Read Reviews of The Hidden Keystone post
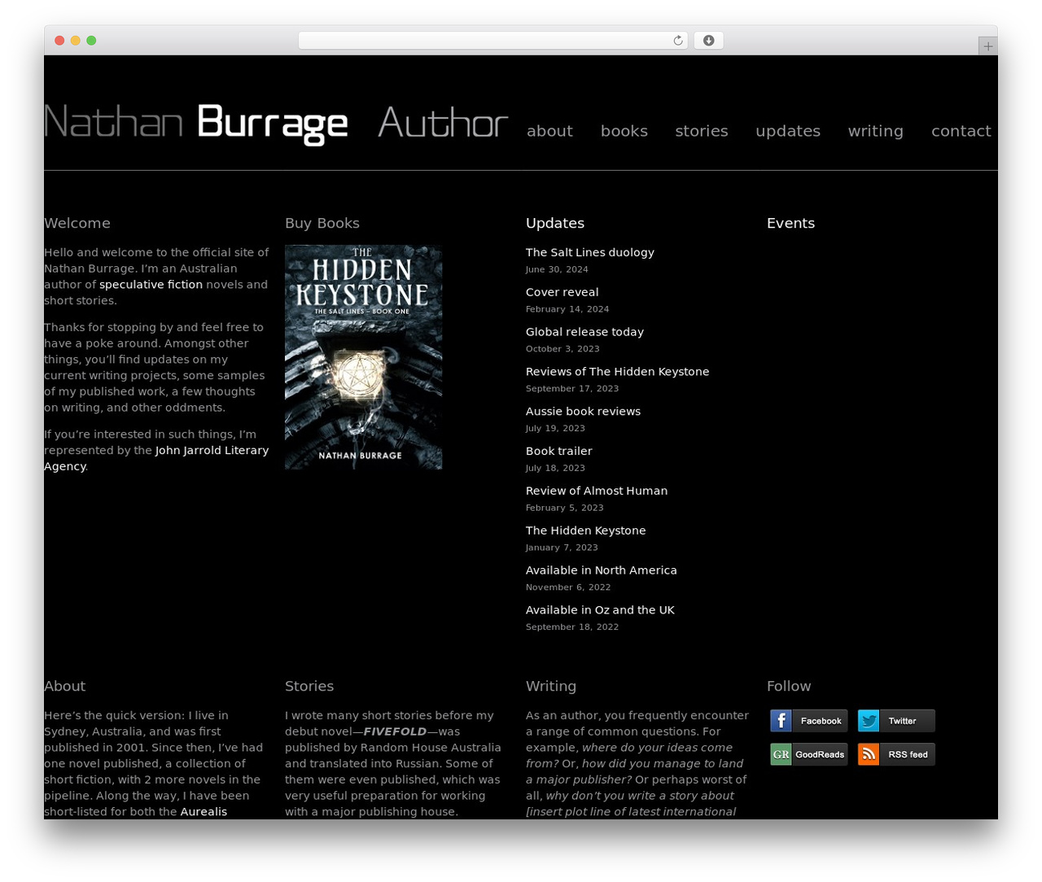1042x882 pixels. pyautogui.click(x=617, y=372)
